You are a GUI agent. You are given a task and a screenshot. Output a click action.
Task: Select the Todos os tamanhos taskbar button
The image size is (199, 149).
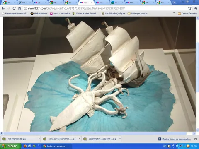57,146
